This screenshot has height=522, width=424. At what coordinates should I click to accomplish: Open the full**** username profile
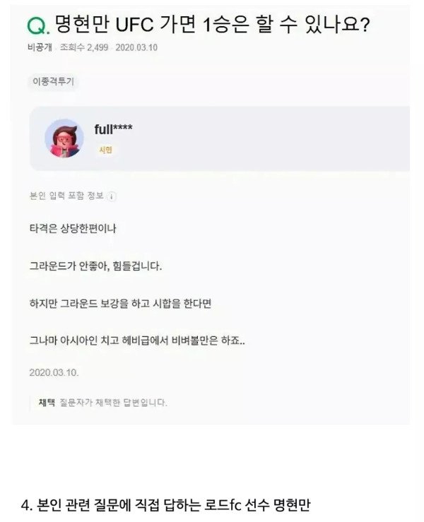click(113, 129)
